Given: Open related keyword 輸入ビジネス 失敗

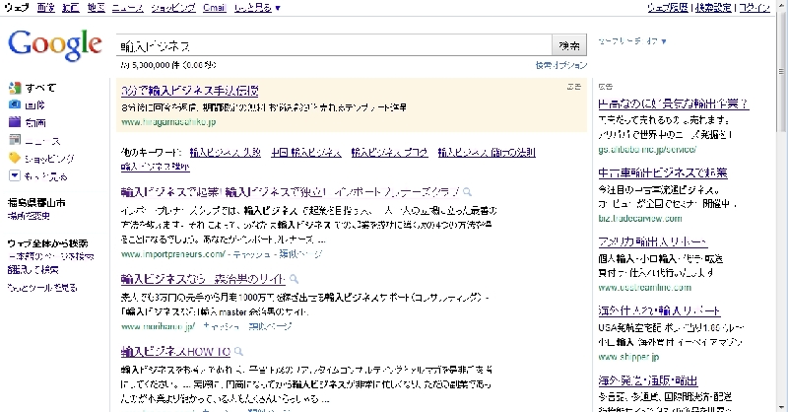Looking at the screenshot, I should point(226,153).
